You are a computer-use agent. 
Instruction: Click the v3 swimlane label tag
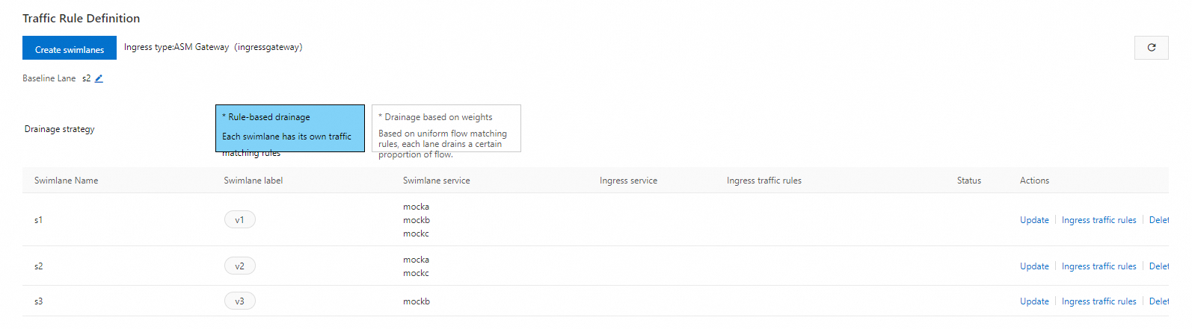click(x=239, y=301)
